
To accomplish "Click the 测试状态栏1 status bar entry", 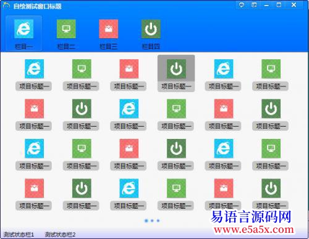I will pos(19,235).
